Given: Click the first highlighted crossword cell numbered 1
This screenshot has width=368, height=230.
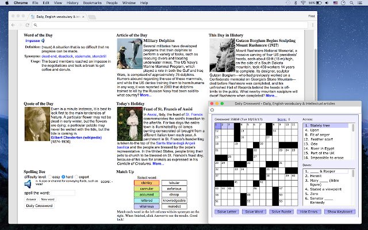Looking at the screenshot, I should pyautogui.click(x=218, y=126).
